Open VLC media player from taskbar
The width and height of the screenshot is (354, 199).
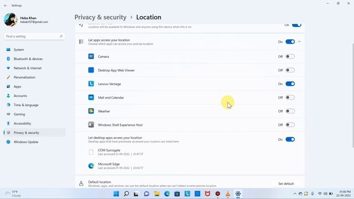pyautogui.click(x=228, y=194)
